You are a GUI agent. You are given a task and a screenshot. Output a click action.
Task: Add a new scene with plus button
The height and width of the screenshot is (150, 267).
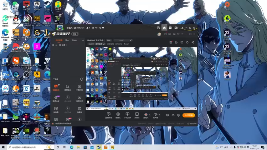tap(83, 40)
